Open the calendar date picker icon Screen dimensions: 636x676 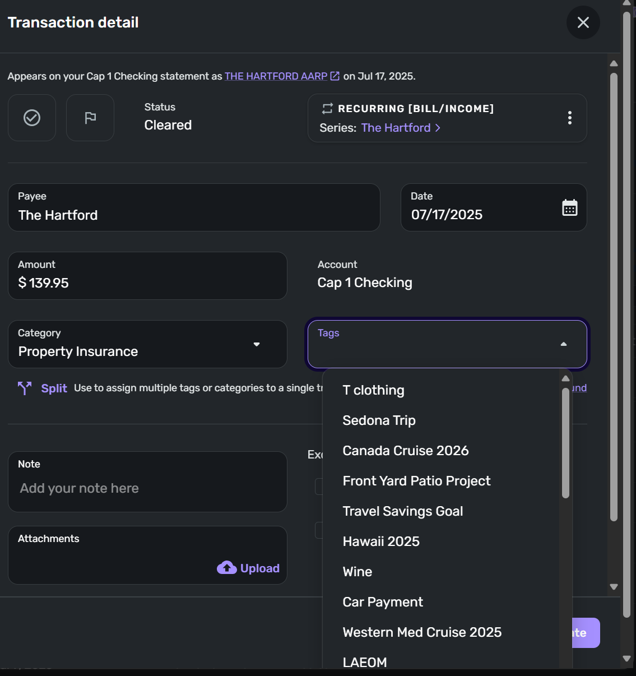(569, 207)
